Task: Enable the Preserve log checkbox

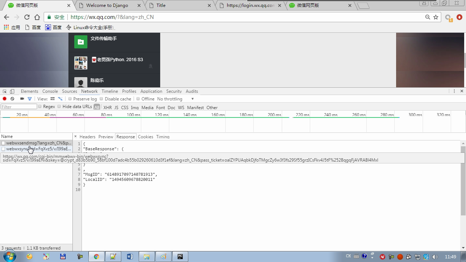Action: point(70,99)
